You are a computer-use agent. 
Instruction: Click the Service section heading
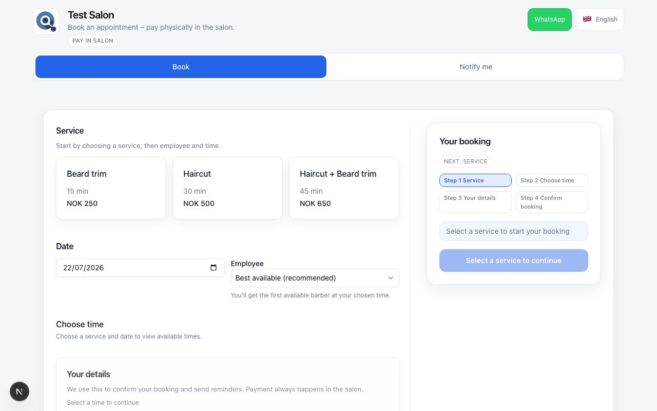pyautogui.click(x=70, y=130)
